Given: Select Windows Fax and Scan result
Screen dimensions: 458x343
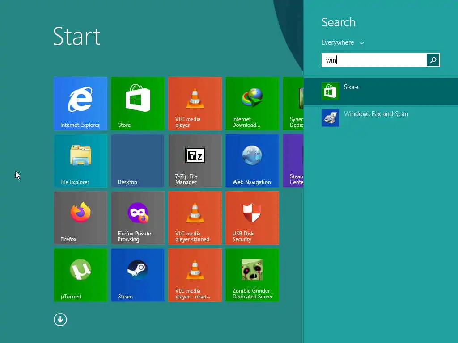Looking at the screenshot, I should (381, 118).
